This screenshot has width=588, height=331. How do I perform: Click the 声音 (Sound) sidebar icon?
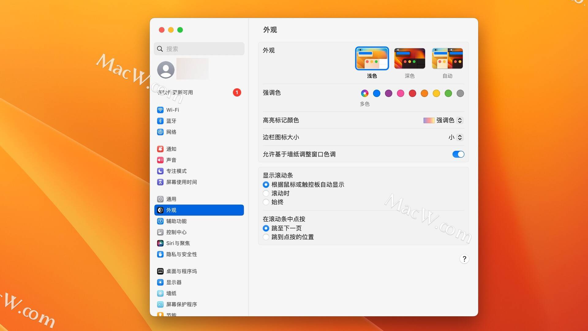click(160, 160)
